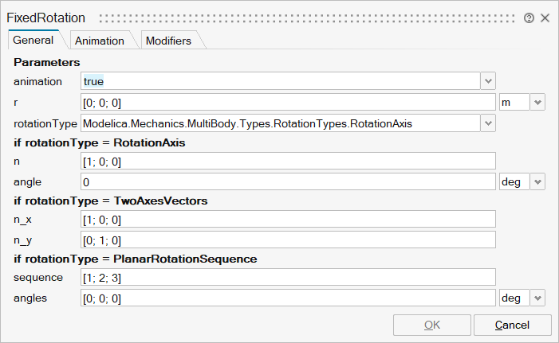
Task: Click the 'sequence' parameter label
Action: pos(38,278)
